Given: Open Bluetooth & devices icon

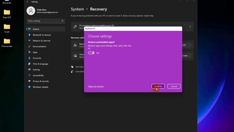Looking at the screenshot, I should [x=29, y=35].
